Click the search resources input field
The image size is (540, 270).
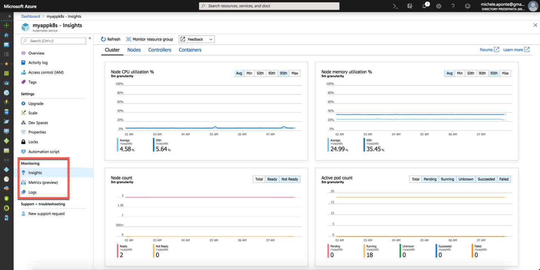(269, 6)
